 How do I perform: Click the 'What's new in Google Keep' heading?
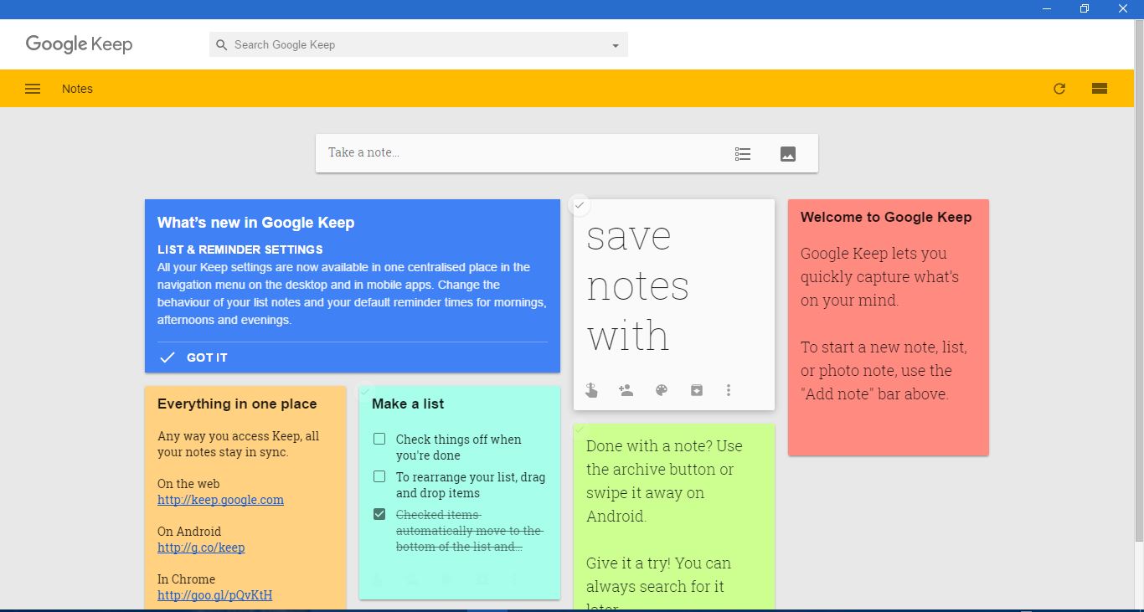pyautogui.click(x=255, y=223)
